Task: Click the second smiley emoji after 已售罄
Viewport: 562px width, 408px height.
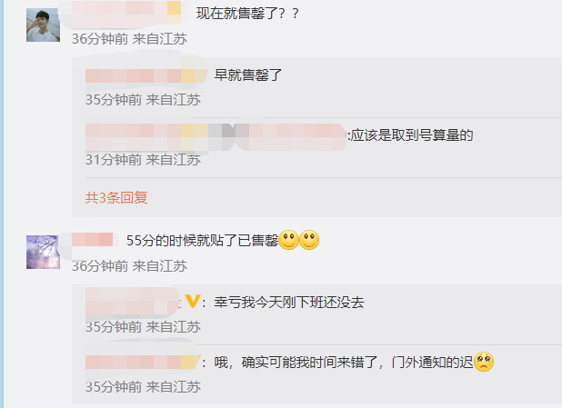Action: click(309, 240)
